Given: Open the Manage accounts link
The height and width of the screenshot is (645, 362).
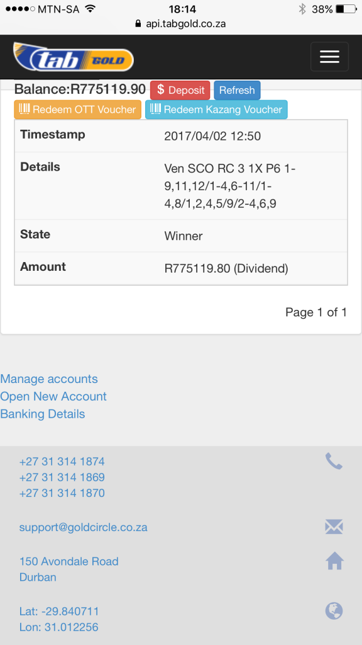Looking at the screenshot, I should (x=49, y=379).
